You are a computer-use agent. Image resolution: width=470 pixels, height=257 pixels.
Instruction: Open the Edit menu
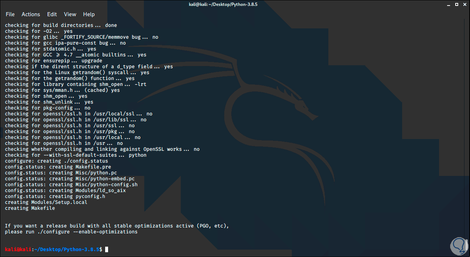coord(52,14)
